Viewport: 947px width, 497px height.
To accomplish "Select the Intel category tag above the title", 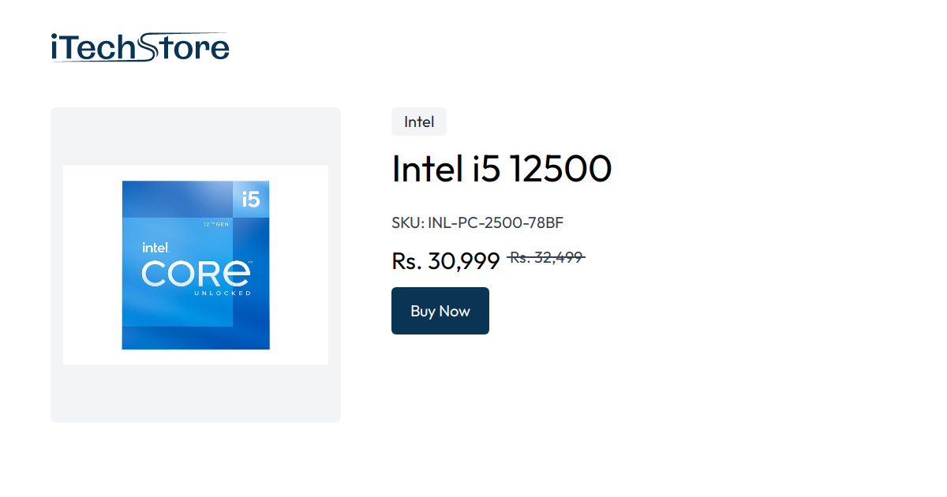I will tap(418, 121).
